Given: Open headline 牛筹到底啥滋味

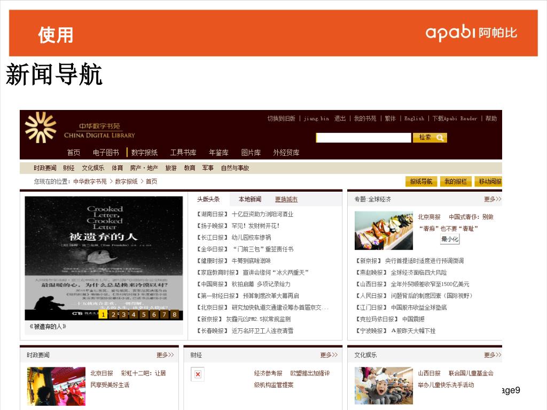Looking at the screenshot, I should (x=252, y=261).
